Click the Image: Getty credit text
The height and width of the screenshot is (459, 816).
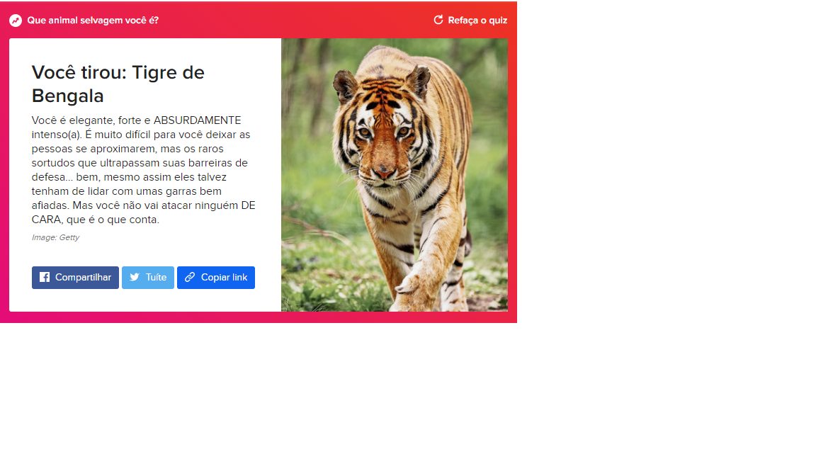coord(56,237)
